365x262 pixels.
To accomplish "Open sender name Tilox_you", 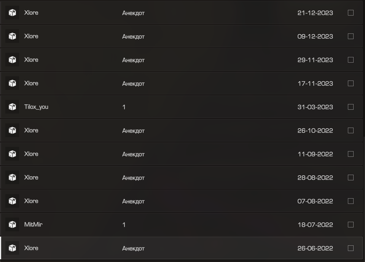I will pos(36,107).
